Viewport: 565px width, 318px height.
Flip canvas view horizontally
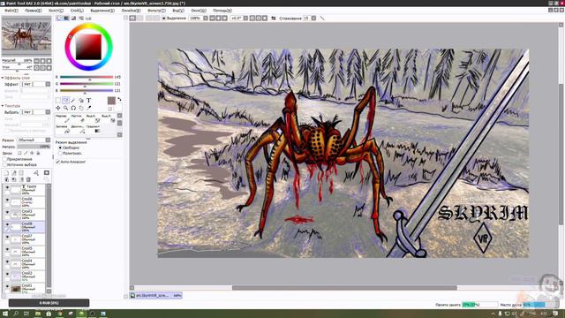pos(273,18)
